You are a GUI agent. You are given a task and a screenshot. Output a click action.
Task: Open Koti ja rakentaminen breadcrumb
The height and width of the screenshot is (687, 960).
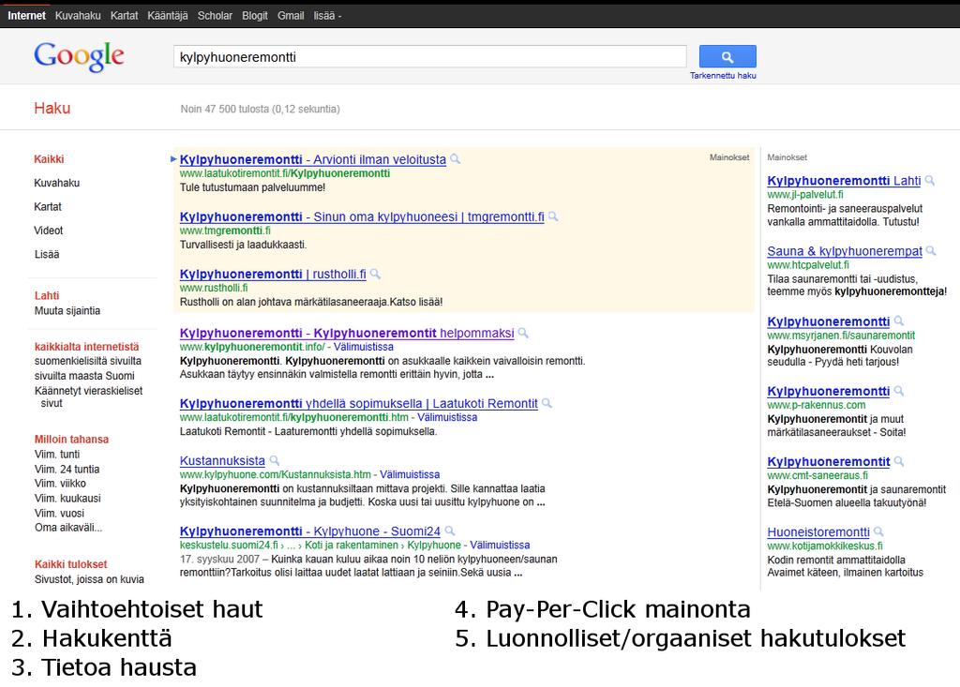[x=352, y=545]
